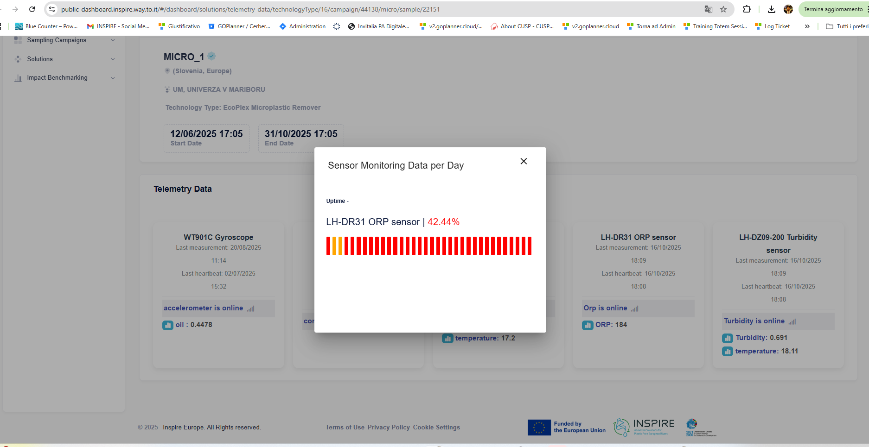Click signal bars icon beside Turbidity is online
This screenshot has width=869, height=447.
point(792,321)
